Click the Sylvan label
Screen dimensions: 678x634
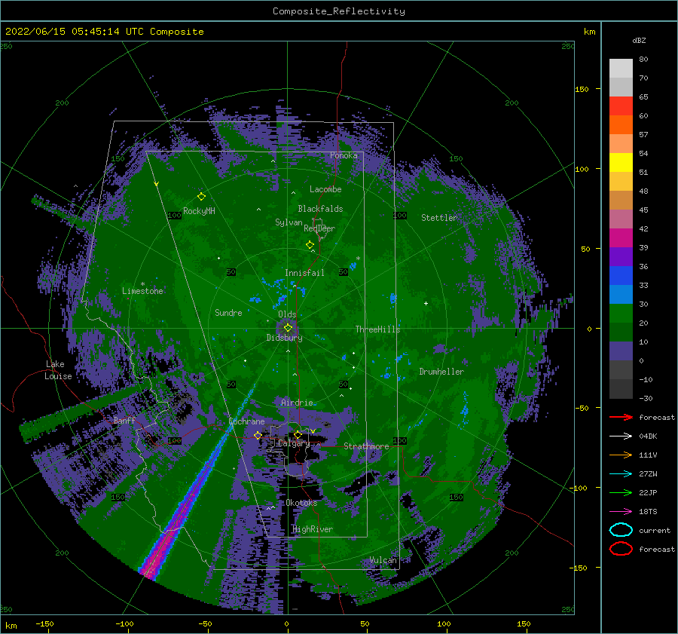point(289,222)
